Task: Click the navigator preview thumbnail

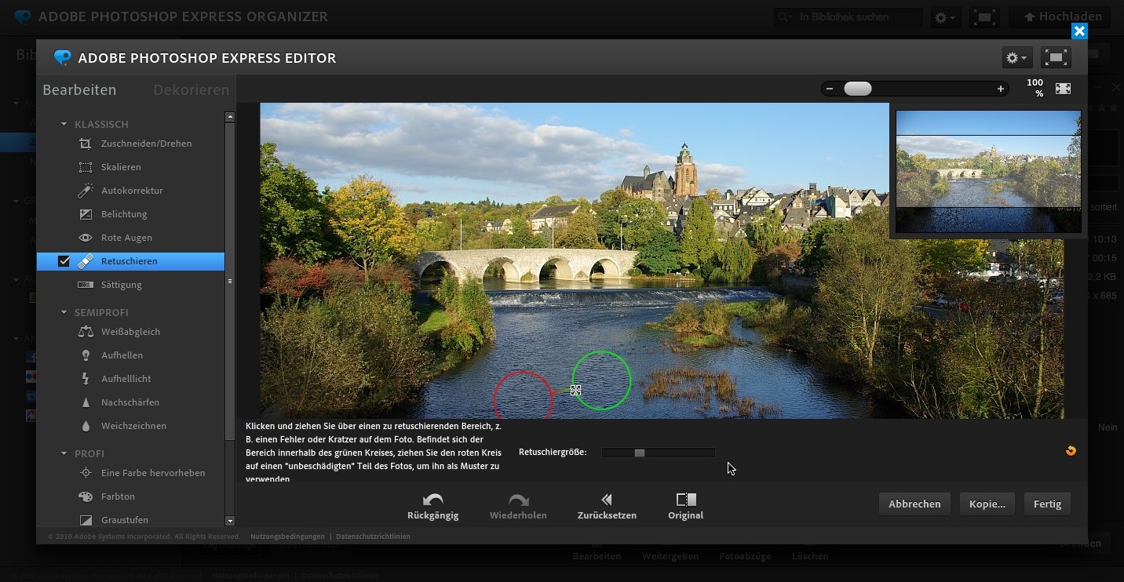Action: (988, 172)
